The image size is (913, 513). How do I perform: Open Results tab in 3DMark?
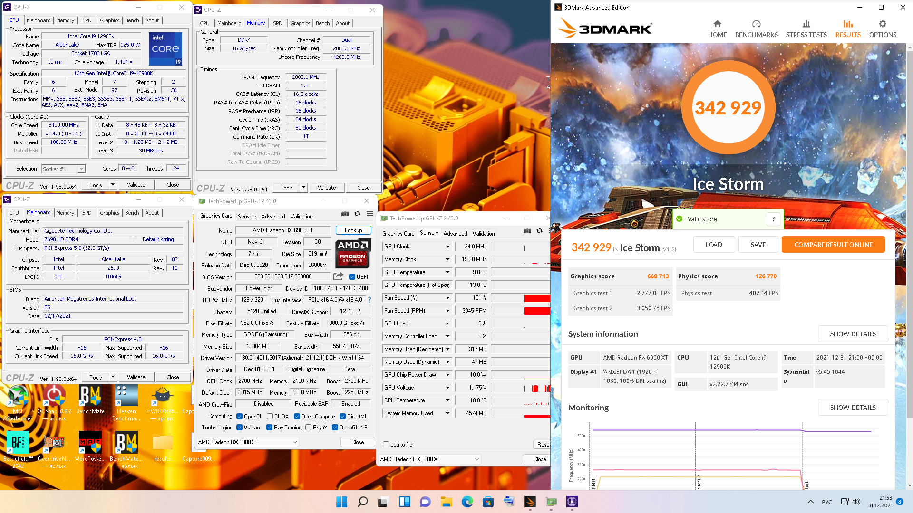point(848,28)
